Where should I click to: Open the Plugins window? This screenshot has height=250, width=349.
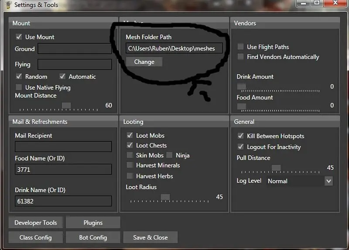coord(93,223)
